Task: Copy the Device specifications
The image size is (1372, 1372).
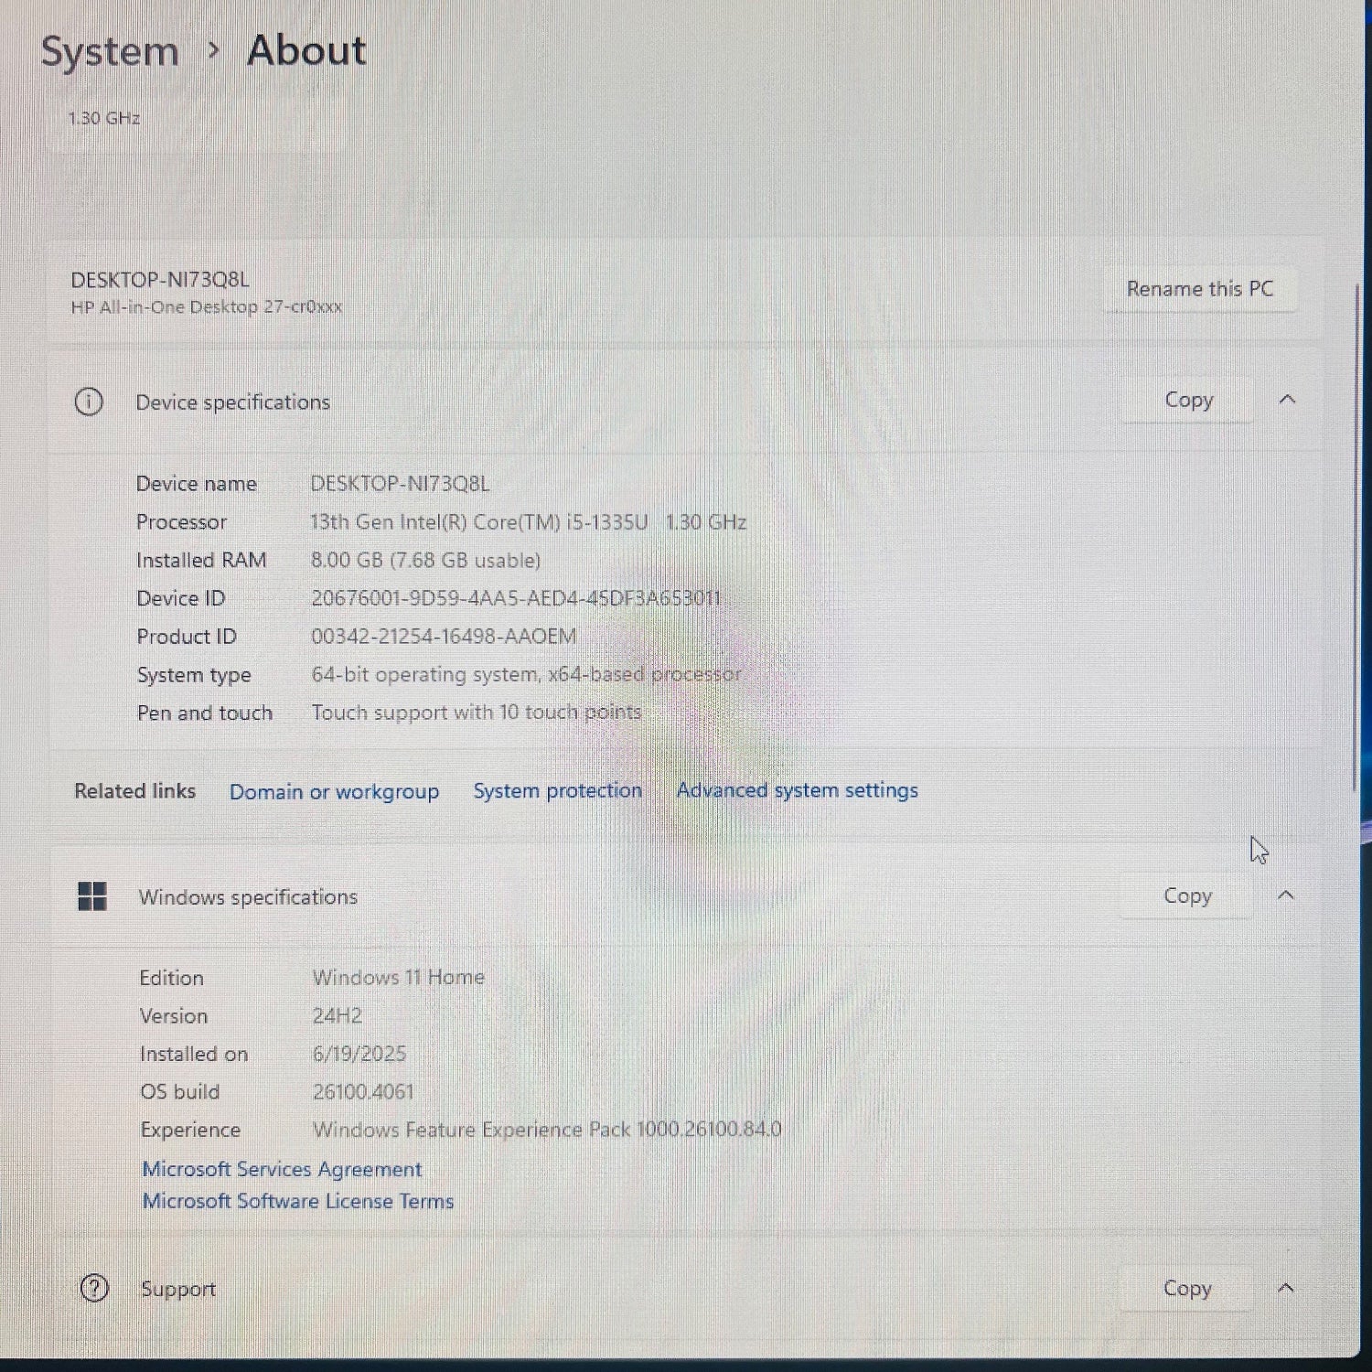Action: [x=1187, y=400]
